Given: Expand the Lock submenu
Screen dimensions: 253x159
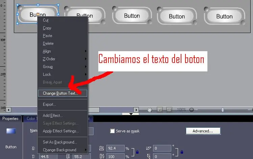Looking at the screenshot, I should tap(63, 74).
